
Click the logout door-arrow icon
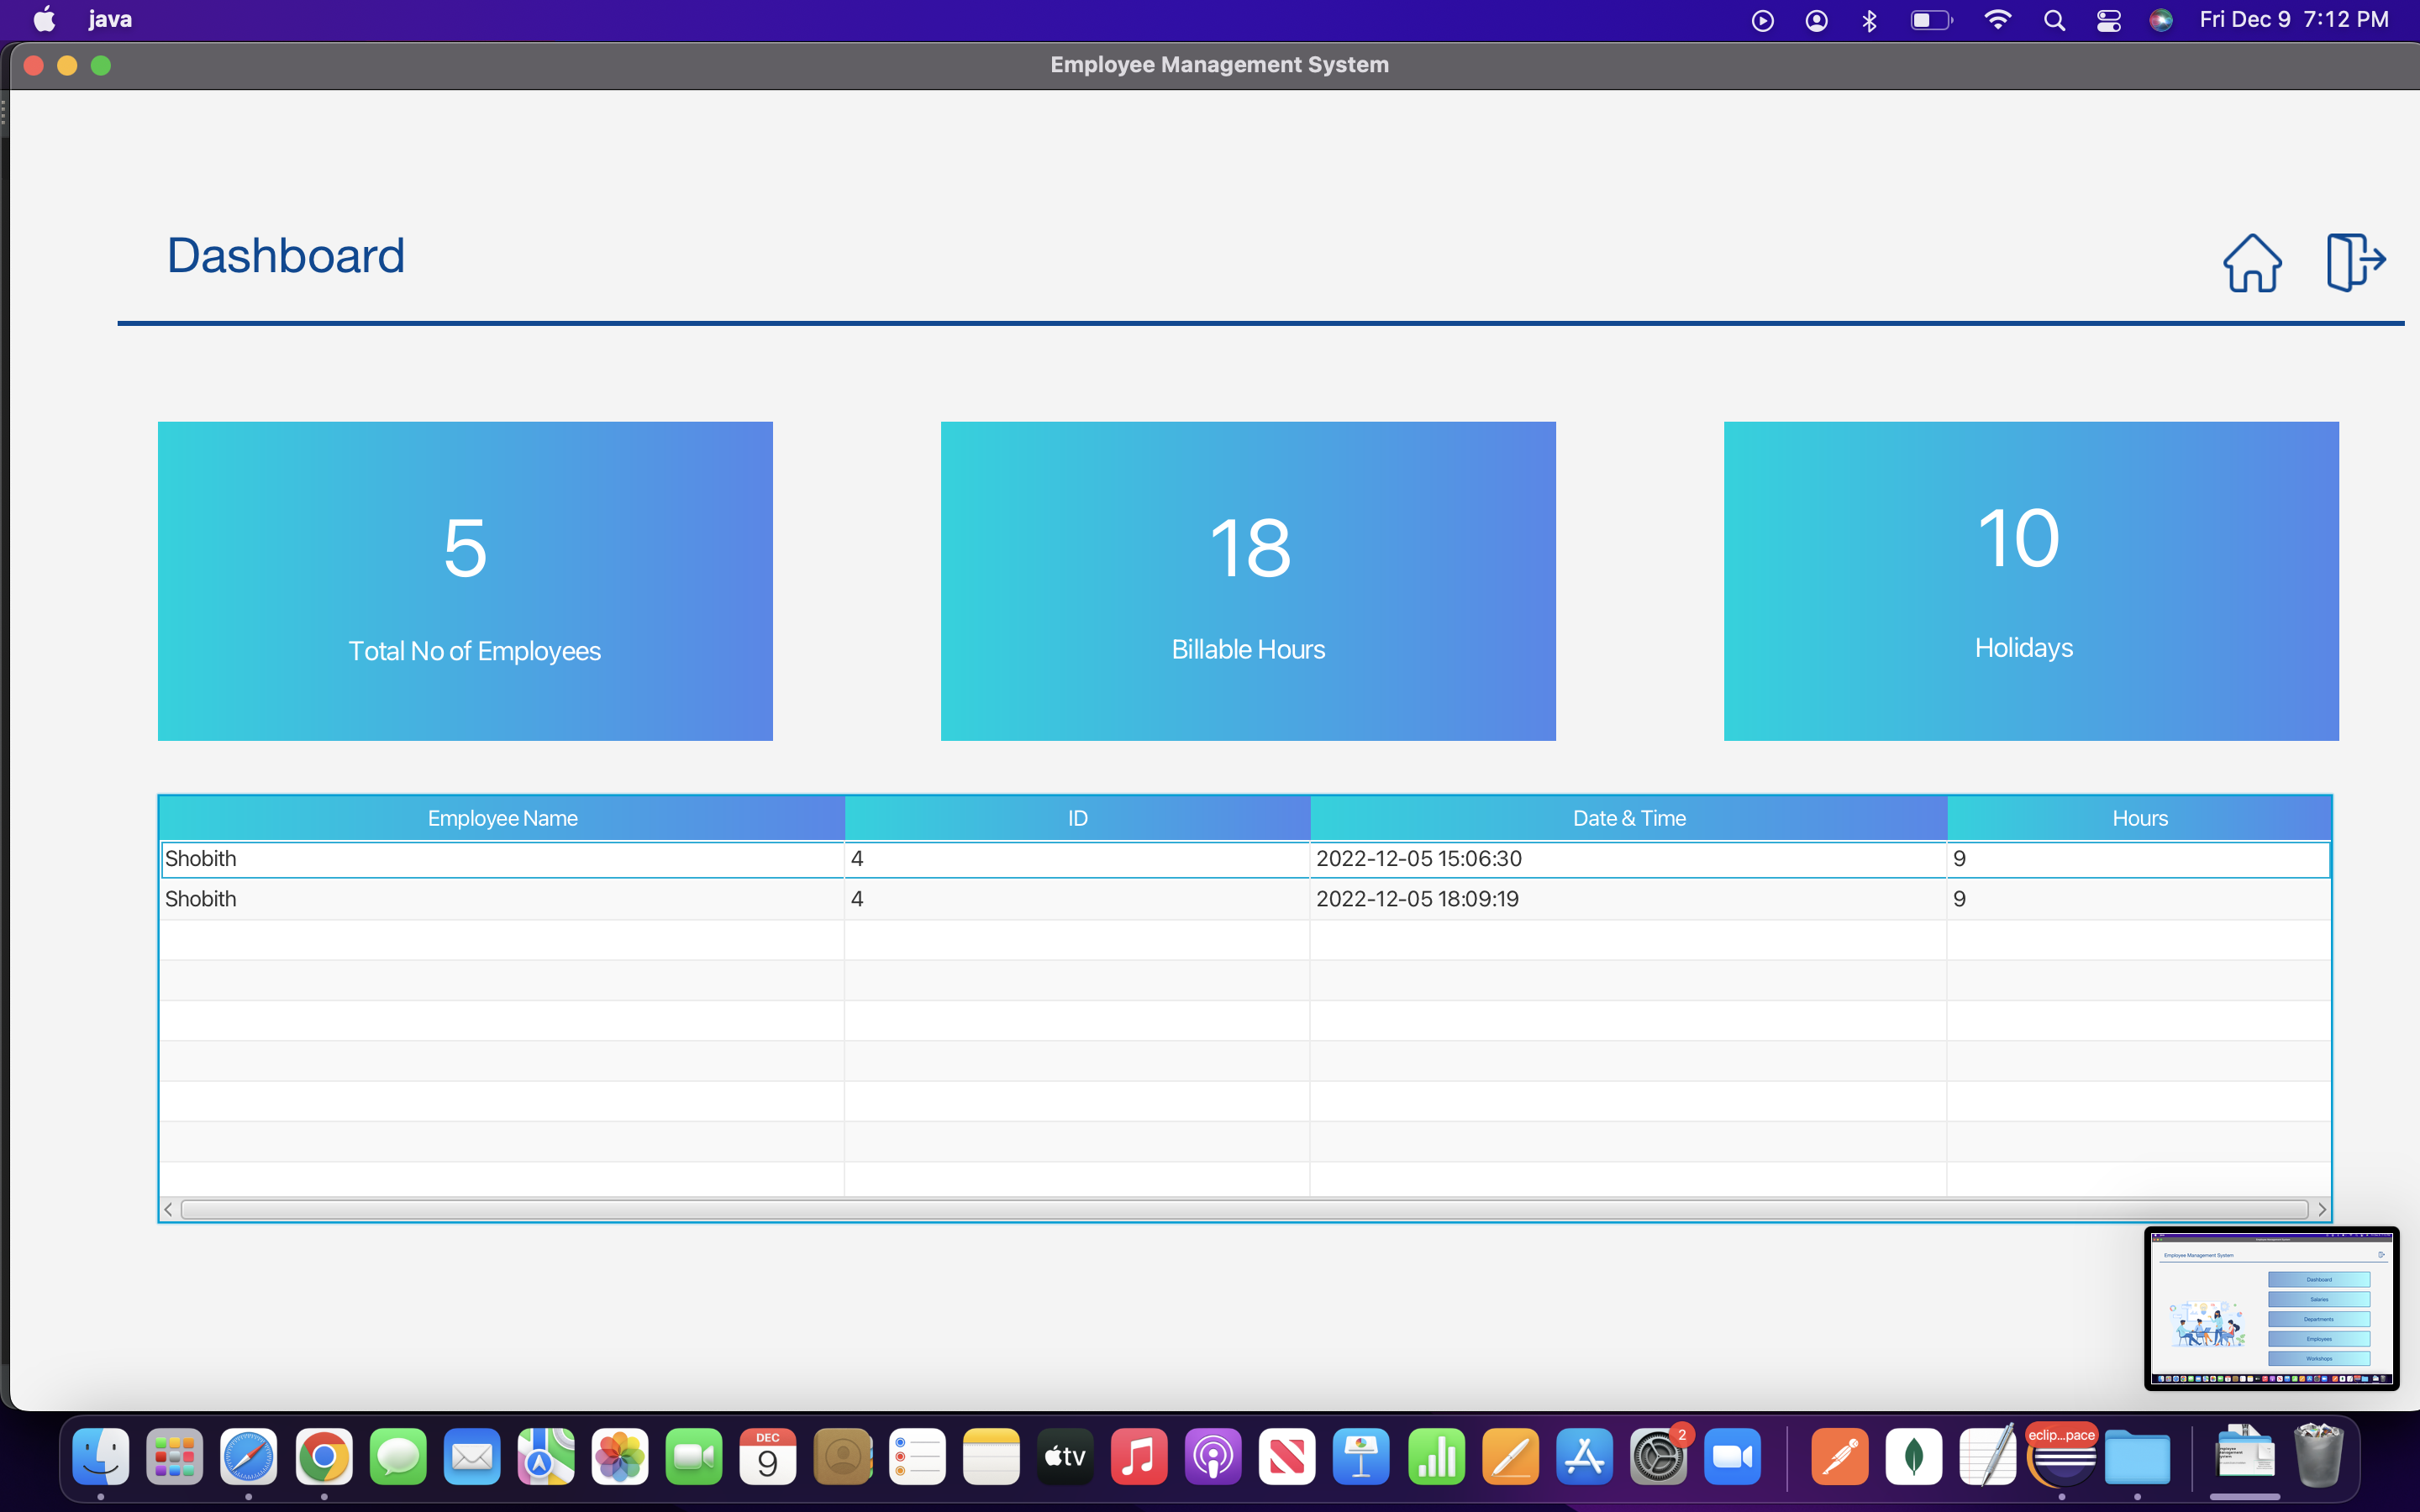[2355, 262]
